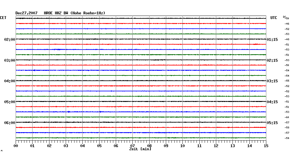The image size is (291, 154).
Task: Click the text (Hohe Roehn-1Hz)
Action: 88,13
